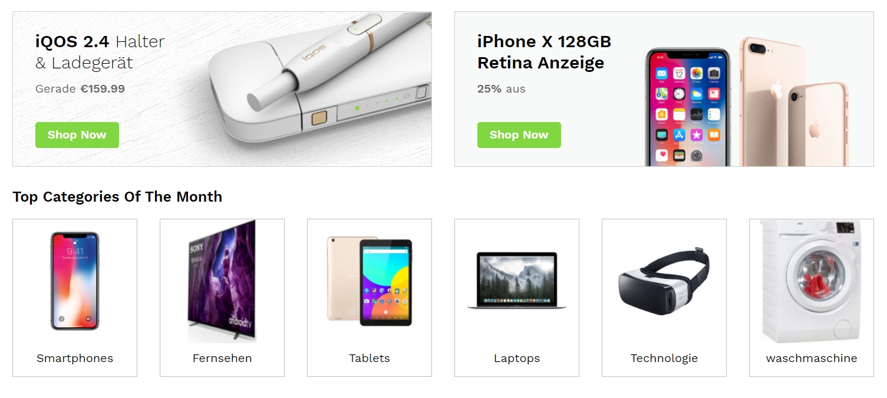Click Shop Now on iPhone X banner
The height and width of the screenshot is (398, 887).
pos(519,135)
